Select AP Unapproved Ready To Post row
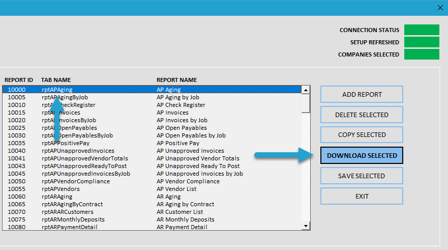The width and height of the screenshot is (448, 250). [x=152, y=166]
